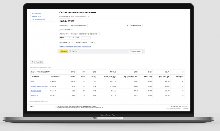Click the Обновлено 25.12.2019 10:13 text
The height and width of the screenshot is (131, 220).
pyautogui.click(x=40, y=101)
